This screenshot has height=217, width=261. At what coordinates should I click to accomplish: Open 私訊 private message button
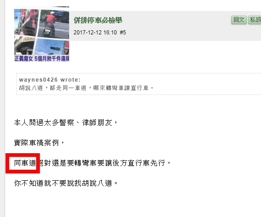point(255,20)
